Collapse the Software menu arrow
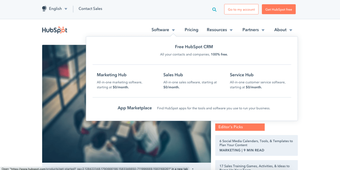The height and width of the screenshot is (170, 340). pyautogui.click(x=173, y=30)
